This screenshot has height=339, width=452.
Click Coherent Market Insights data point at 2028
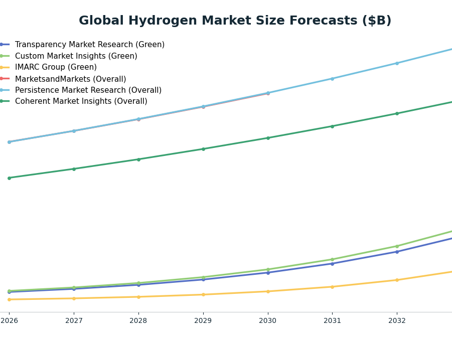pyautogui.click(x=138, y=159)
